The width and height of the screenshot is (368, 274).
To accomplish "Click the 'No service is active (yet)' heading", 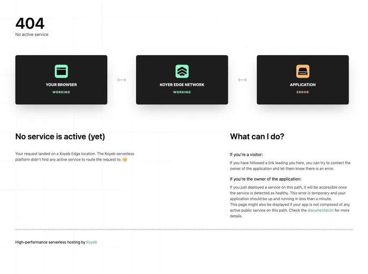I will [60, 136].
